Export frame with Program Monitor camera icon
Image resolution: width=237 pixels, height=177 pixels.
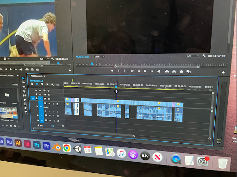[181, 71]
